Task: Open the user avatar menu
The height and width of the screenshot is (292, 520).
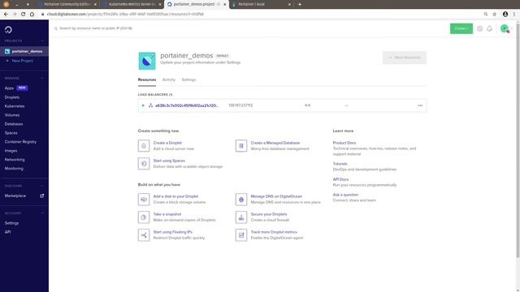Action: [x=505, y=29]
